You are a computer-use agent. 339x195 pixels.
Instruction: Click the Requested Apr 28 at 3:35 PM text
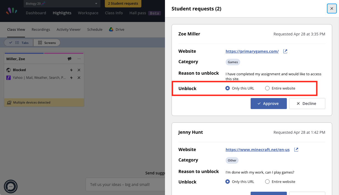click(x=299, y=34)
